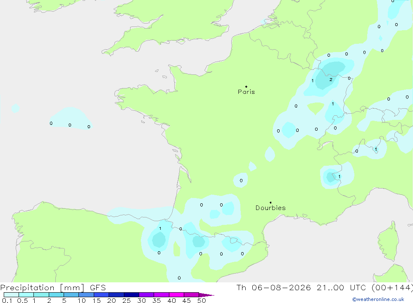Pick the 20–25 mm dark blue legend swatch
Screen dimensions: 413x303
pyautogui.click(x=116, y=295)
